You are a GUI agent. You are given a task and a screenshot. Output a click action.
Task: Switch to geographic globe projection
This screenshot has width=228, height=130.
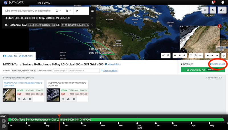[x=196, y=55]
